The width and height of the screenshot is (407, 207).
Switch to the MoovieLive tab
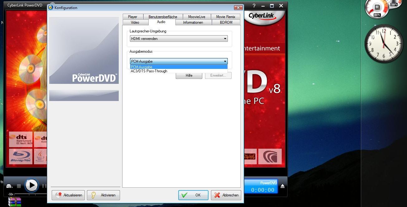197,17
